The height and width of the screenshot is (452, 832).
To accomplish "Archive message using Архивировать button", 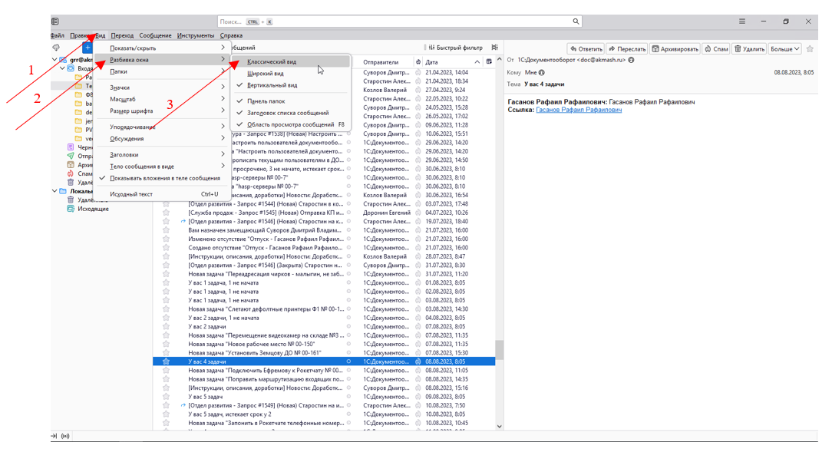I will (675, 49).
